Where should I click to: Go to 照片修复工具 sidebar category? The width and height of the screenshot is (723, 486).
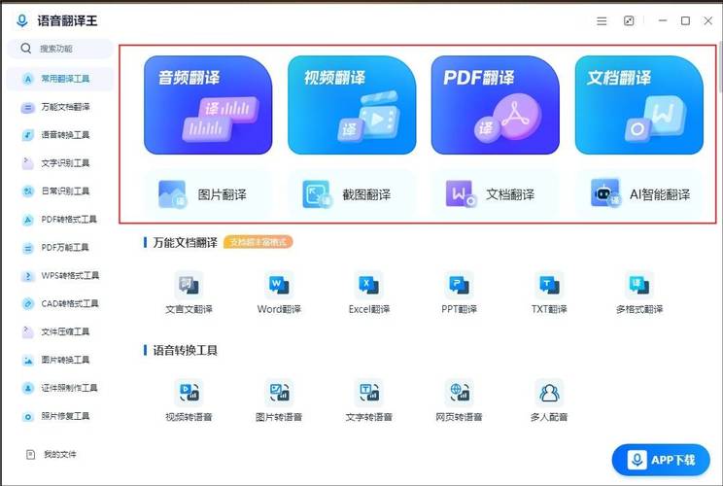pos(60,416)
